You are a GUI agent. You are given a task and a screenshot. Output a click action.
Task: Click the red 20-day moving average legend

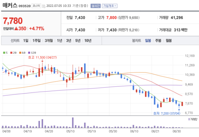point(13,53)
